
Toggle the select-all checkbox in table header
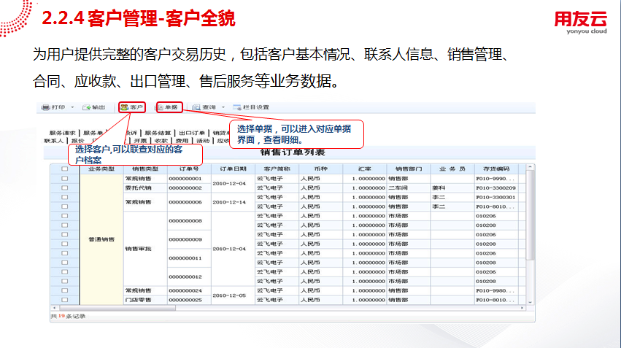click(x=64, y=169)
